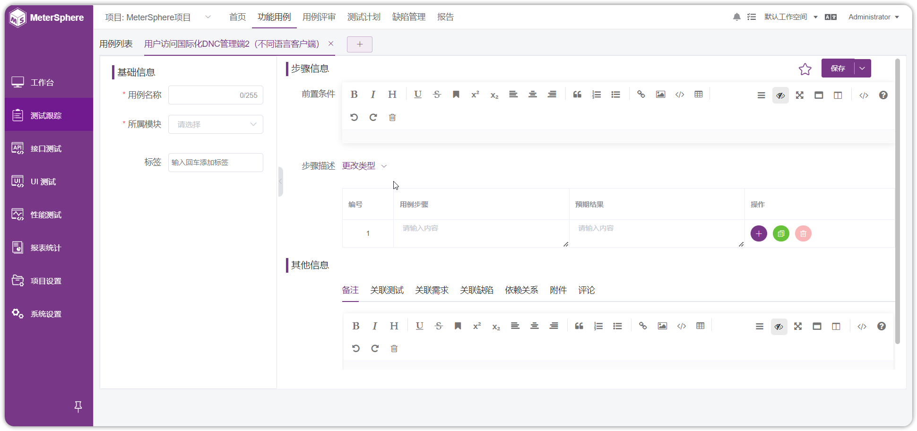Open 接口测试 in the sidebar
Viewport: 917px width, 431px height.
pyautogui.click(x=49, y=148)
